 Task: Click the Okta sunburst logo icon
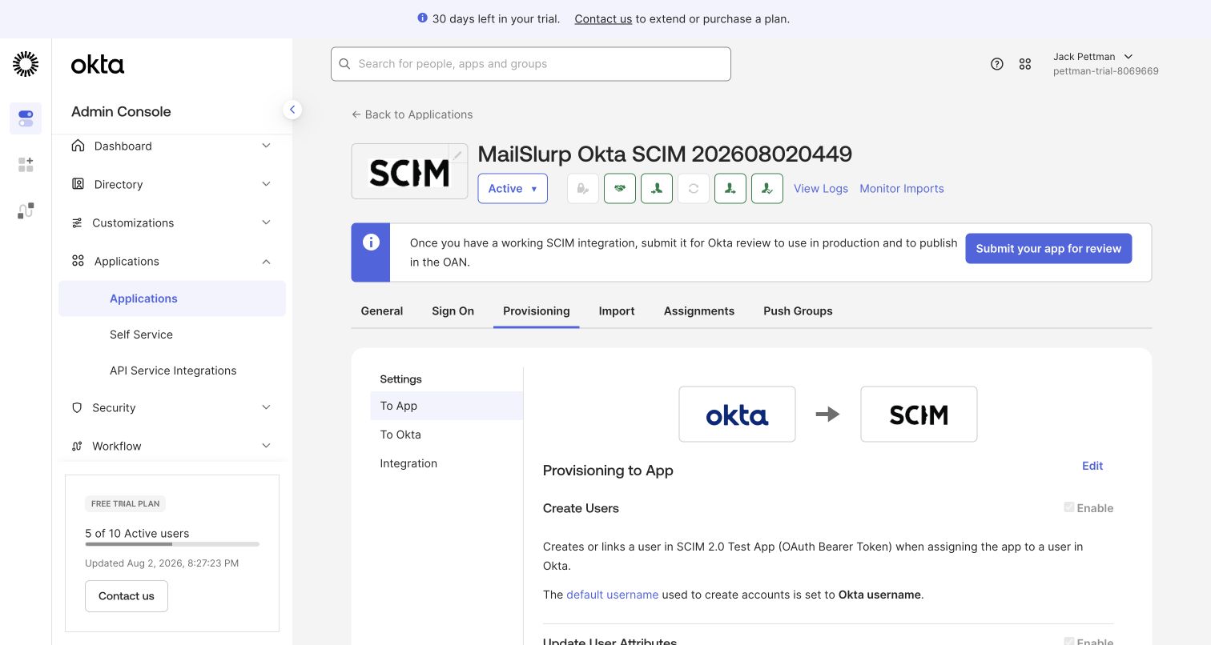coord(26,64)
